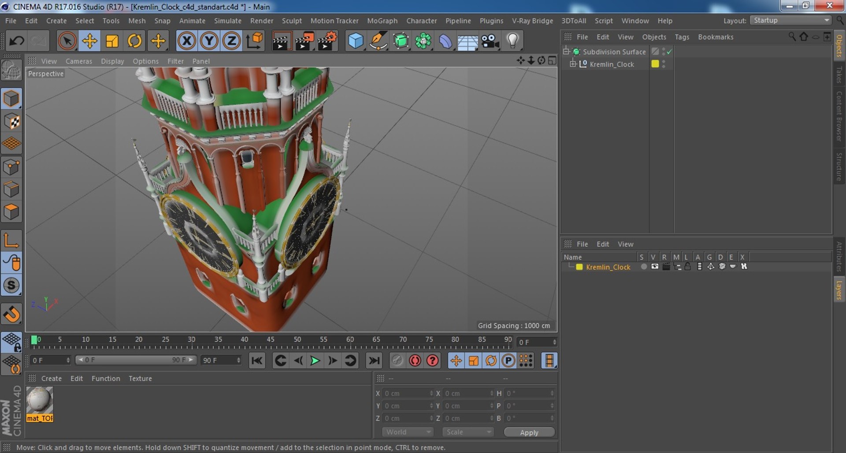Toggle the Snap S icon

click(11, 285)
